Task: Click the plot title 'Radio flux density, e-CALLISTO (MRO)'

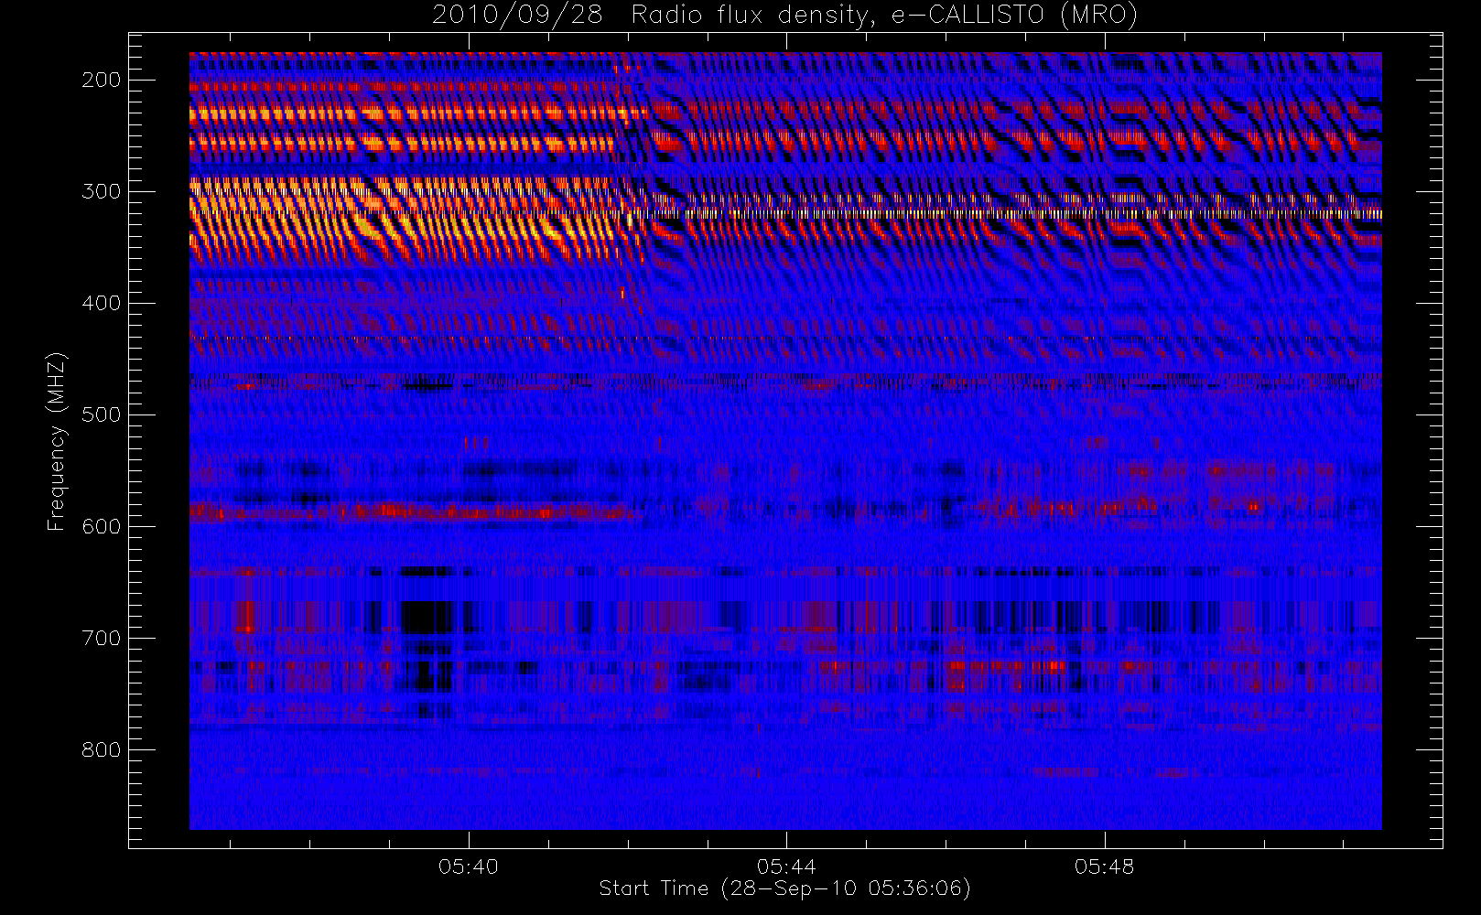Action: (884, 16)
